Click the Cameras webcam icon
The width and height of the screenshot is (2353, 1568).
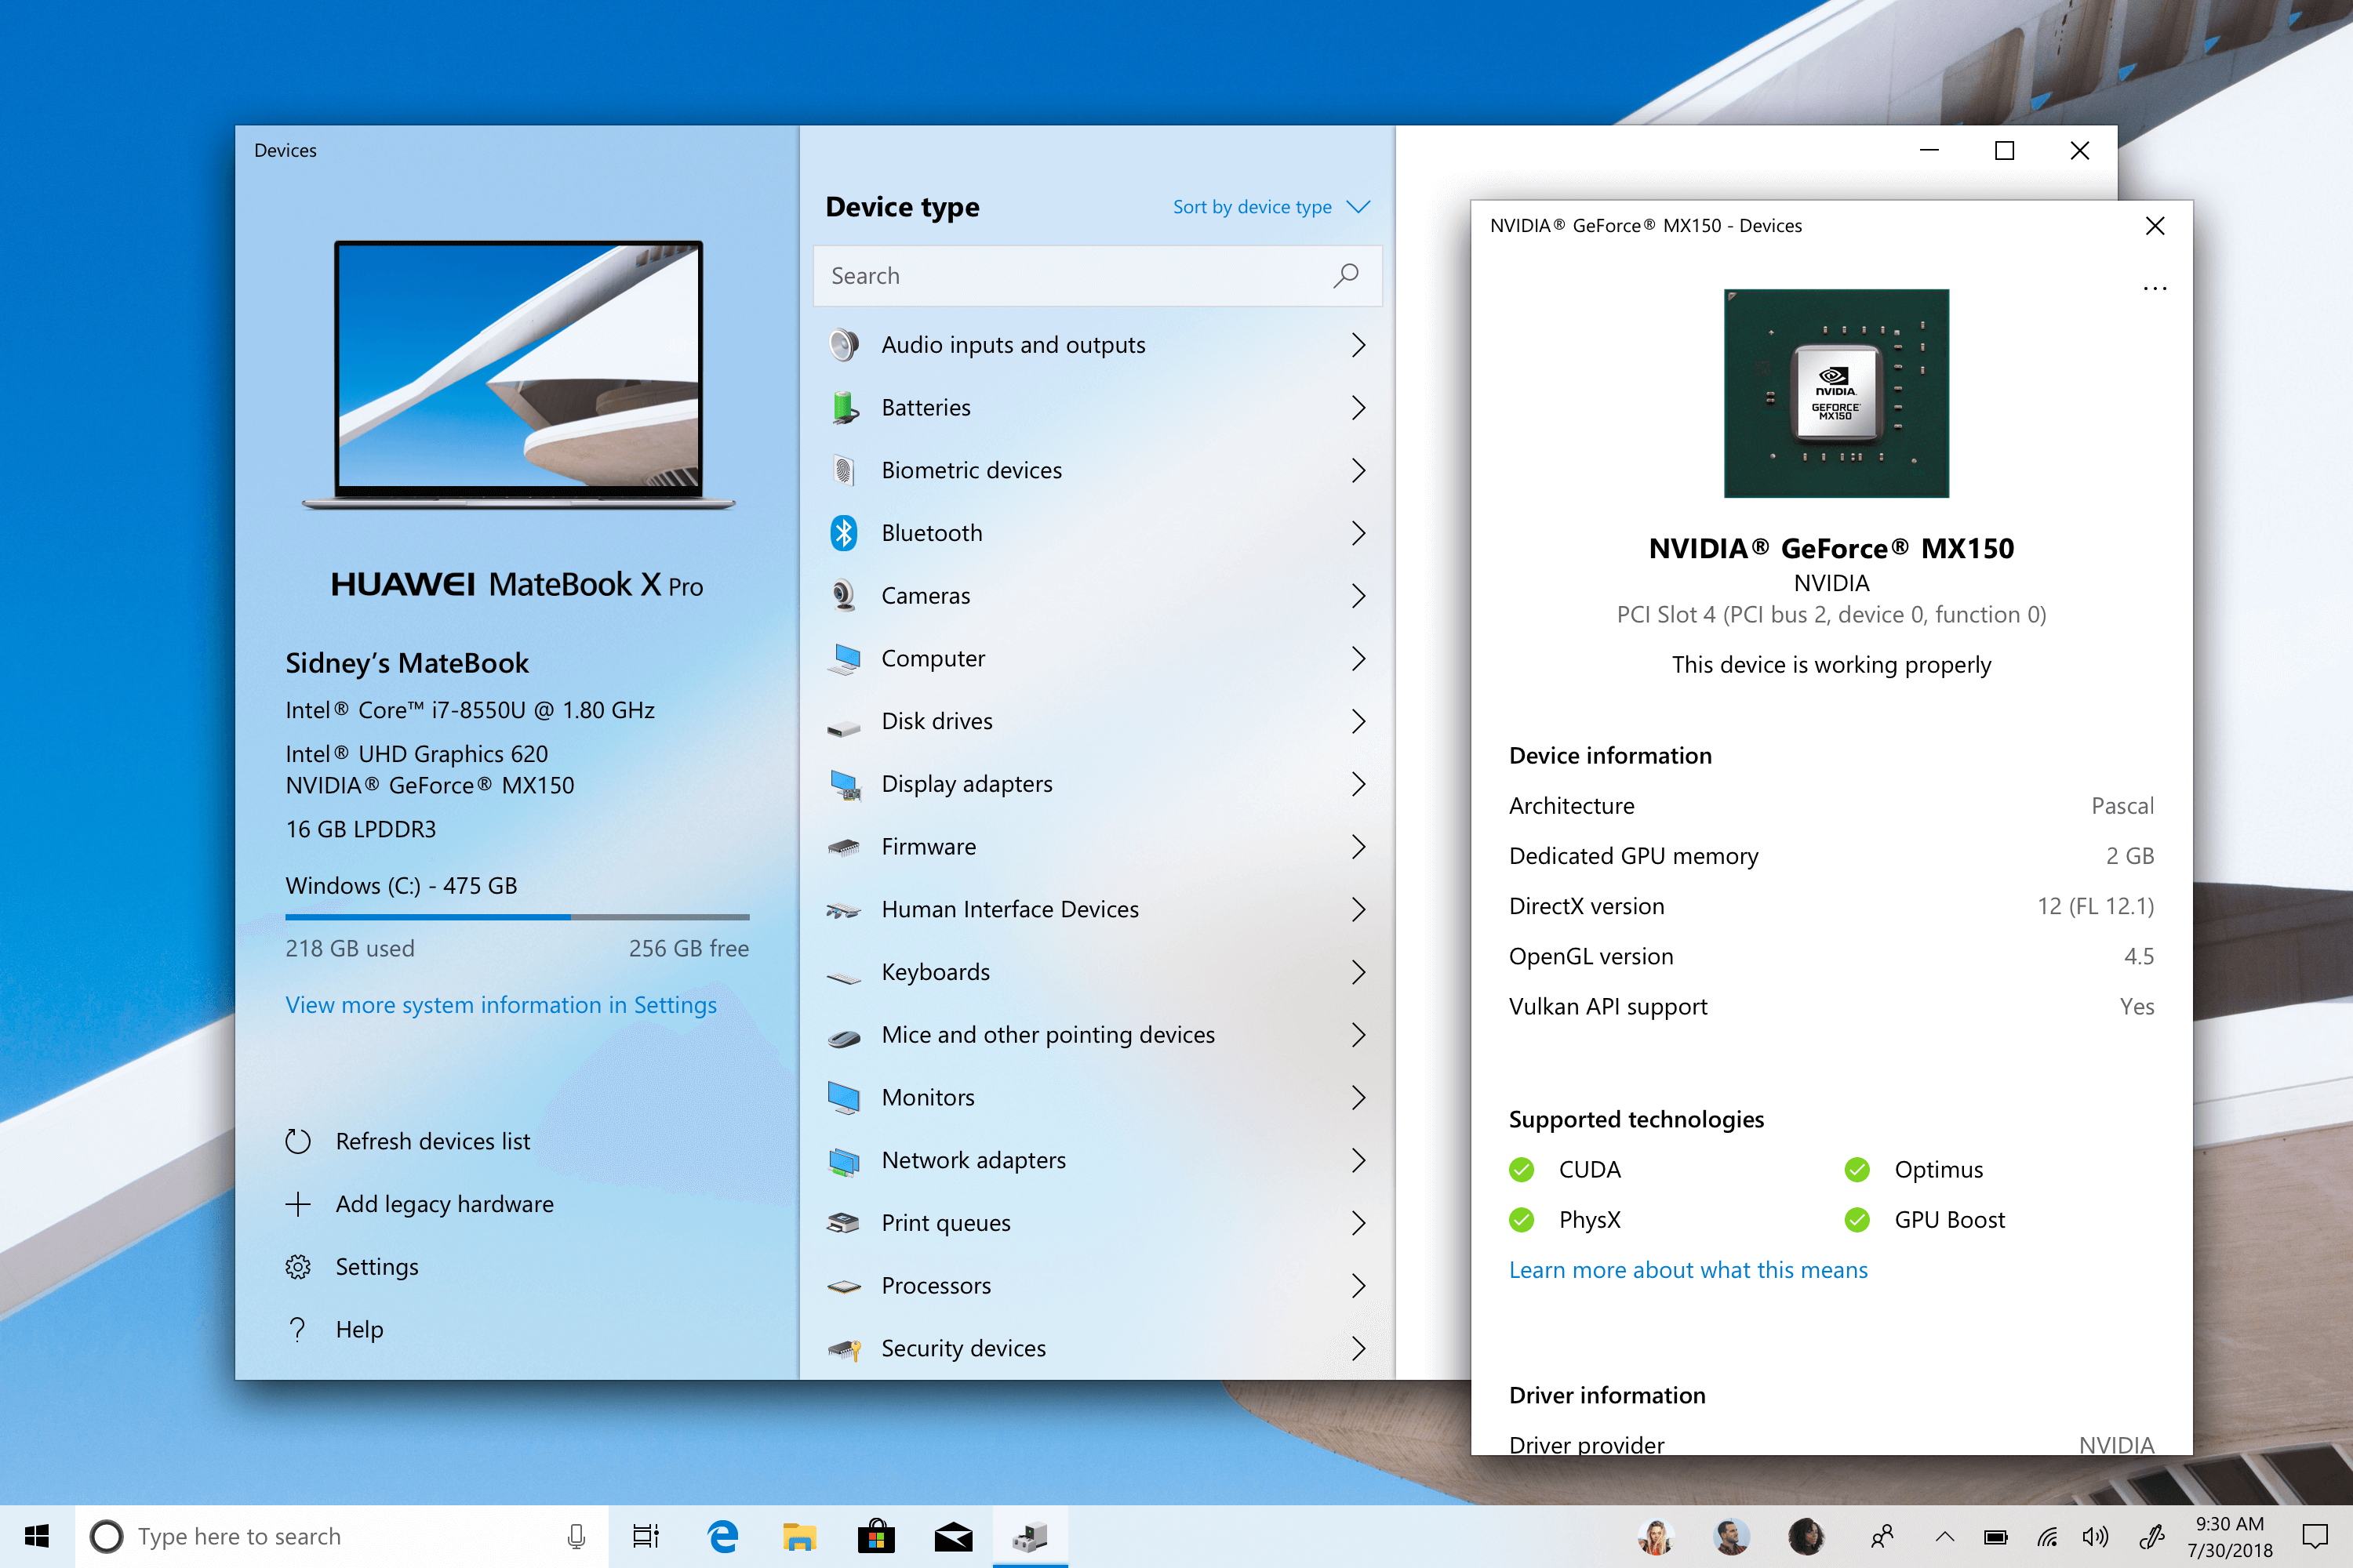845,596
